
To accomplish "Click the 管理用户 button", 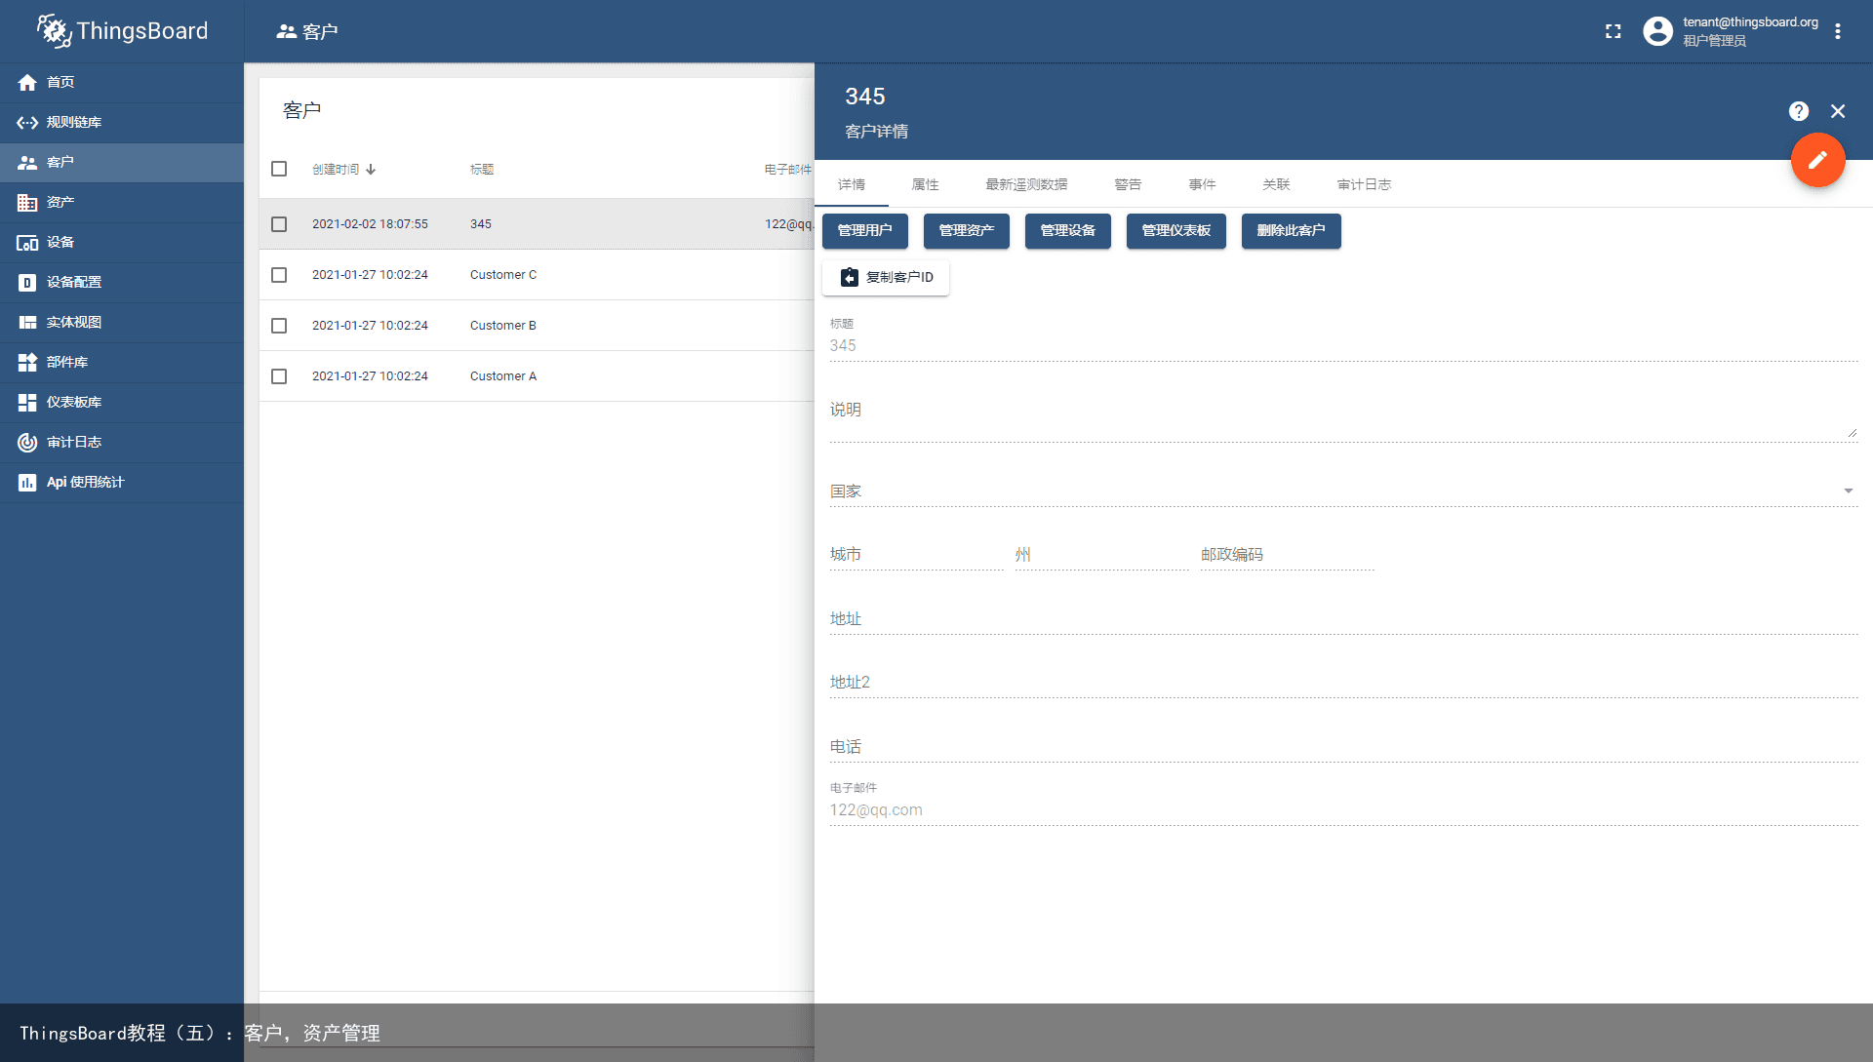I will pyautogui.click(x=865, y=231).
